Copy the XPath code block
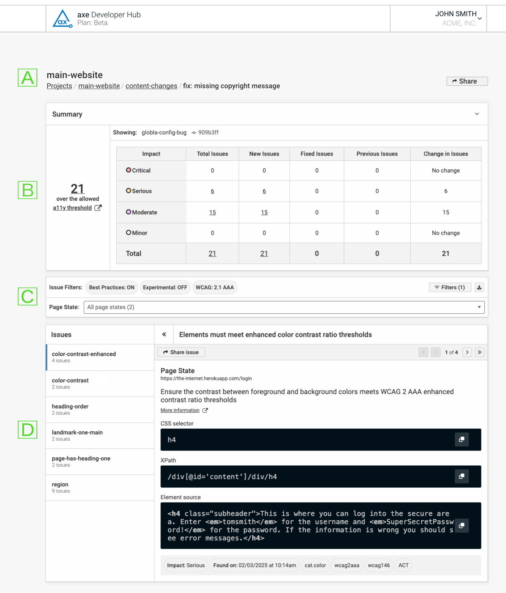The image size is (506, 593). [462, 476]
